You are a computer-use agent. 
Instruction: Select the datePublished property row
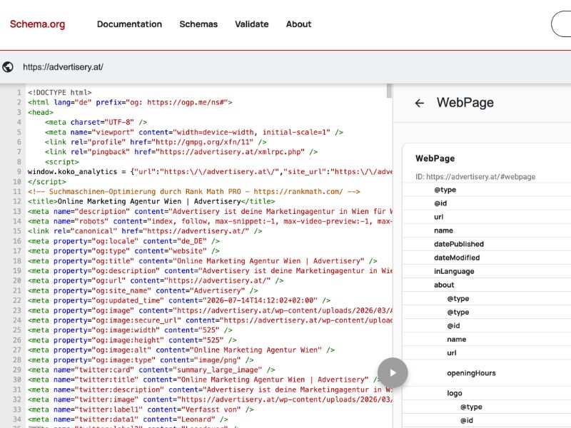(487, 244)
